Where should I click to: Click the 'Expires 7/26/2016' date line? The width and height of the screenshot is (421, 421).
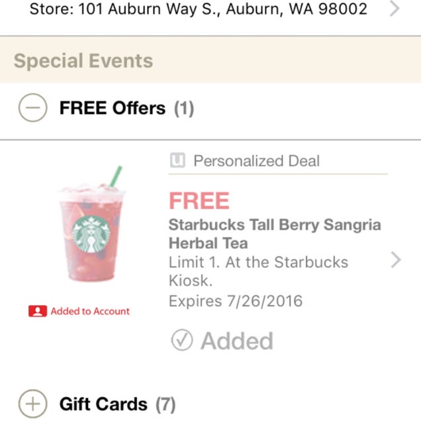coord(236,301)
